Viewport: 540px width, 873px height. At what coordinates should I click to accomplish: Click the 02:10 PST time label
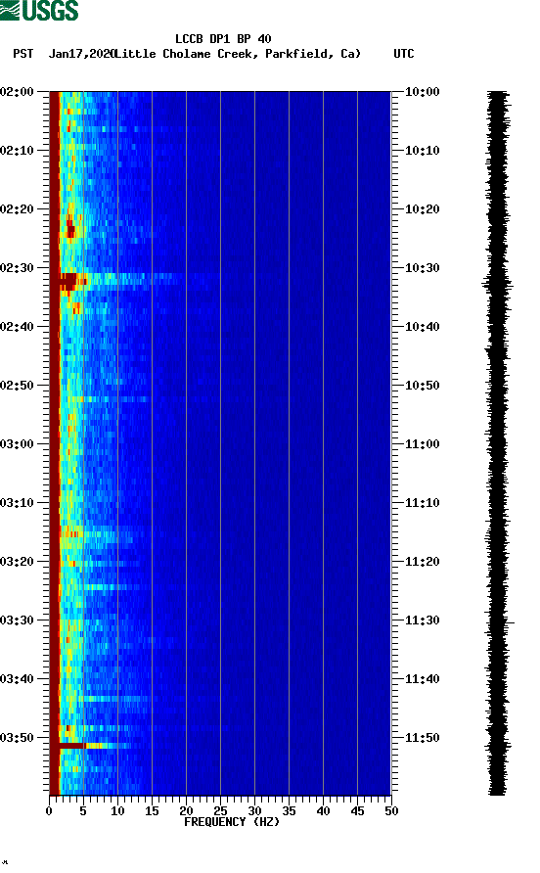[17, 151]
